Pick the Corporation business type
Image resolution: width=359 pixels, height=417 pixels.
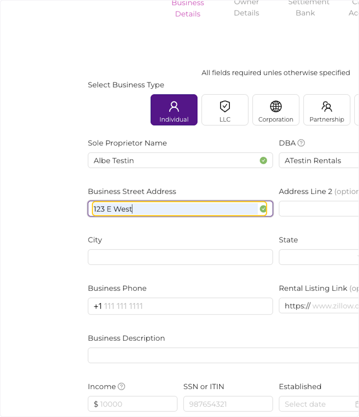point(276,110)
